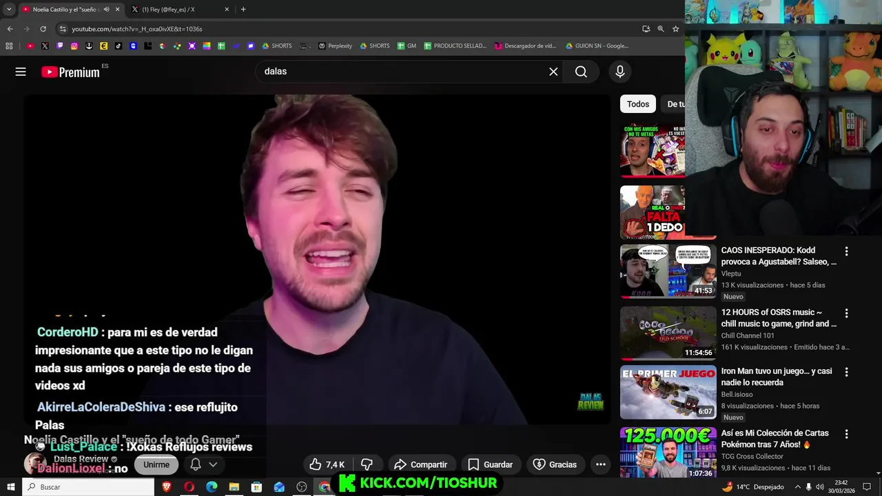Open the weather 14°C Despejado widget
Screen dimensions: 882x496
pyautogui.click(x=752, y=487)
